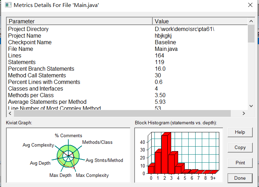This screenshot has height=187, width=259.
Task: Click the Main.java value cell
Action: pos(166,49)
